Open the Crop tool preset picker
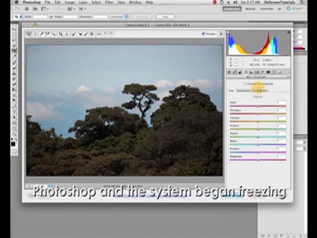 tap(18, 17)
